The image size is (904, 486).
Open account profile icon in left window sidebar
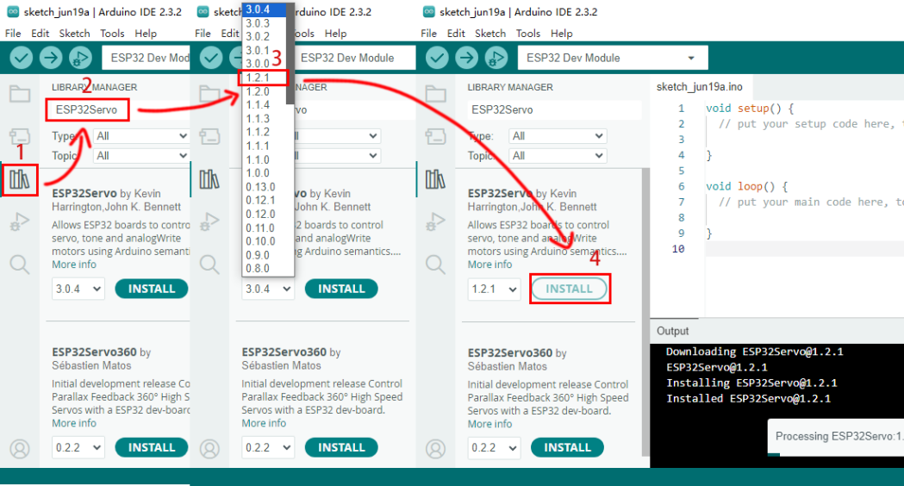point(20,449)
